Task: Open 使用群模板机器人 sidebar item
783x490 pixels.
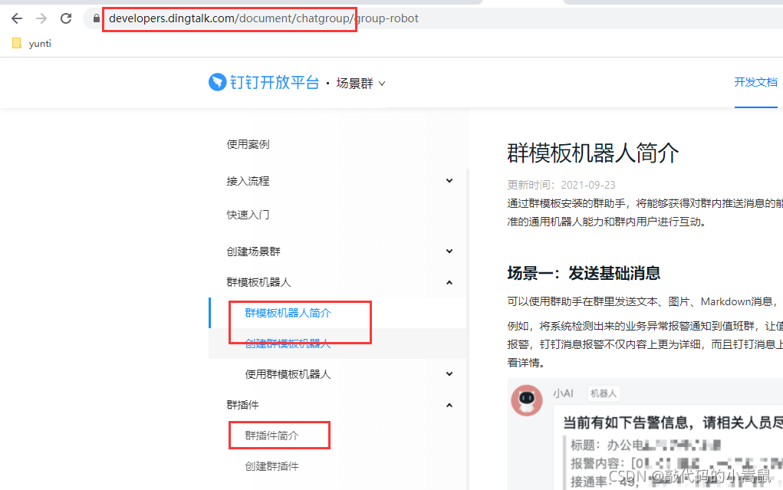Action: [x=288, y=374]
